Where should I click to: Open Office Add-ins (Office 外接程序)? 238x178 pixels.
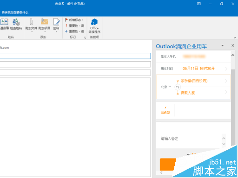94,26
